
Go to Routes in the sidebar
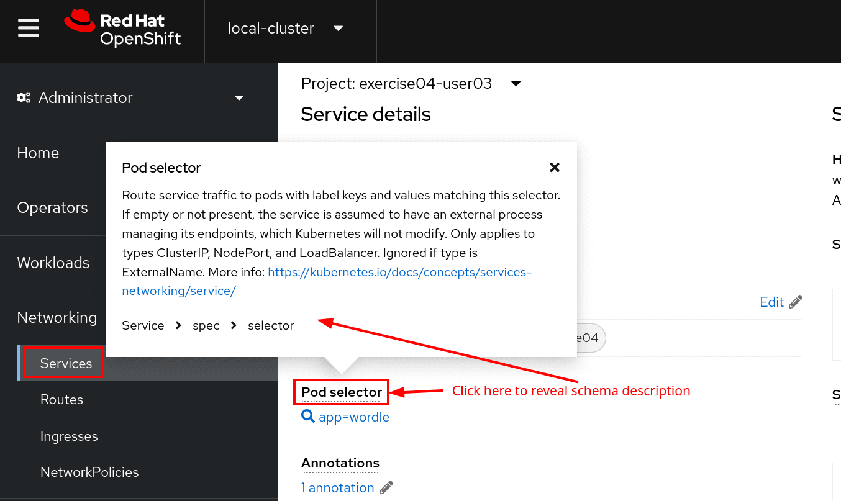point(61,400)
